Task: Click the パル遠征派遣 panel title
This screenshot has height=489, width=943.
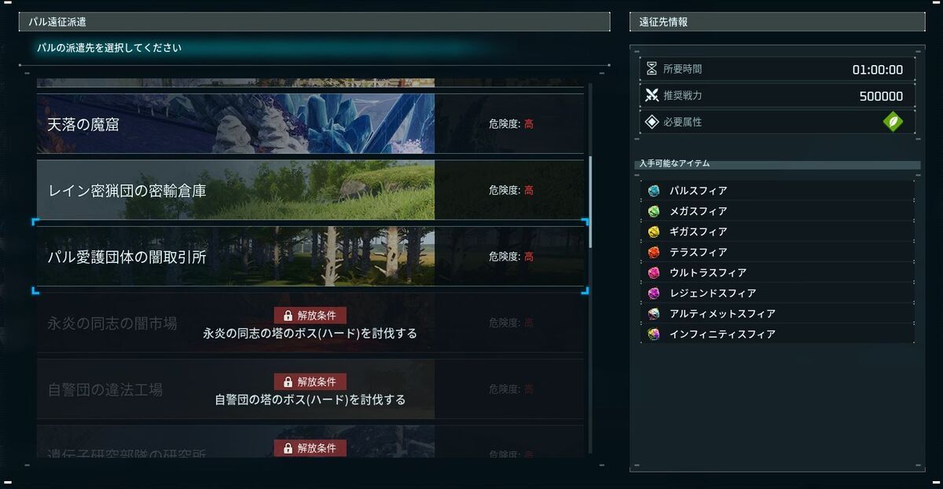Action: (57, 22)
